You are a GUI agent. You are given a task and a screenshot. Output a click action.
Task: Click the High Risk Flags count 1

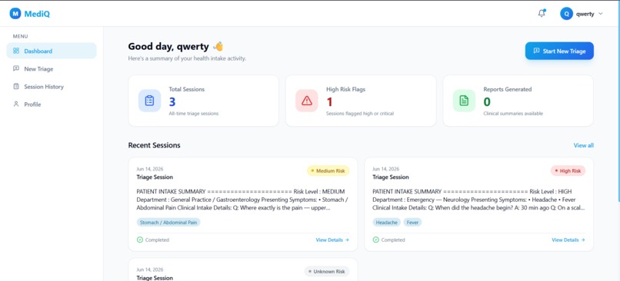click(329, 102)
